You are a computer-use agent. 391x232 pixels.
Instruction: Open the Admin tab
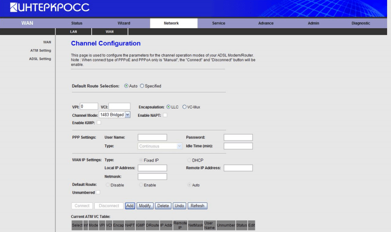click(x=314, y=23)
